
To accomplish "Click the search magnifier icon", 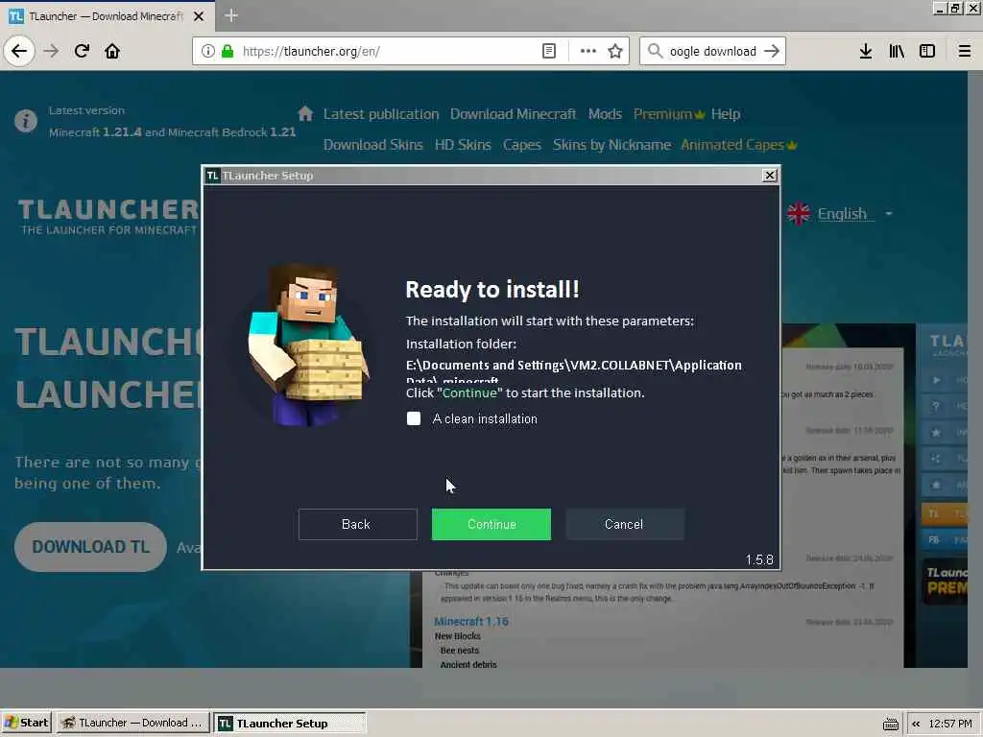I will point(655,51).
